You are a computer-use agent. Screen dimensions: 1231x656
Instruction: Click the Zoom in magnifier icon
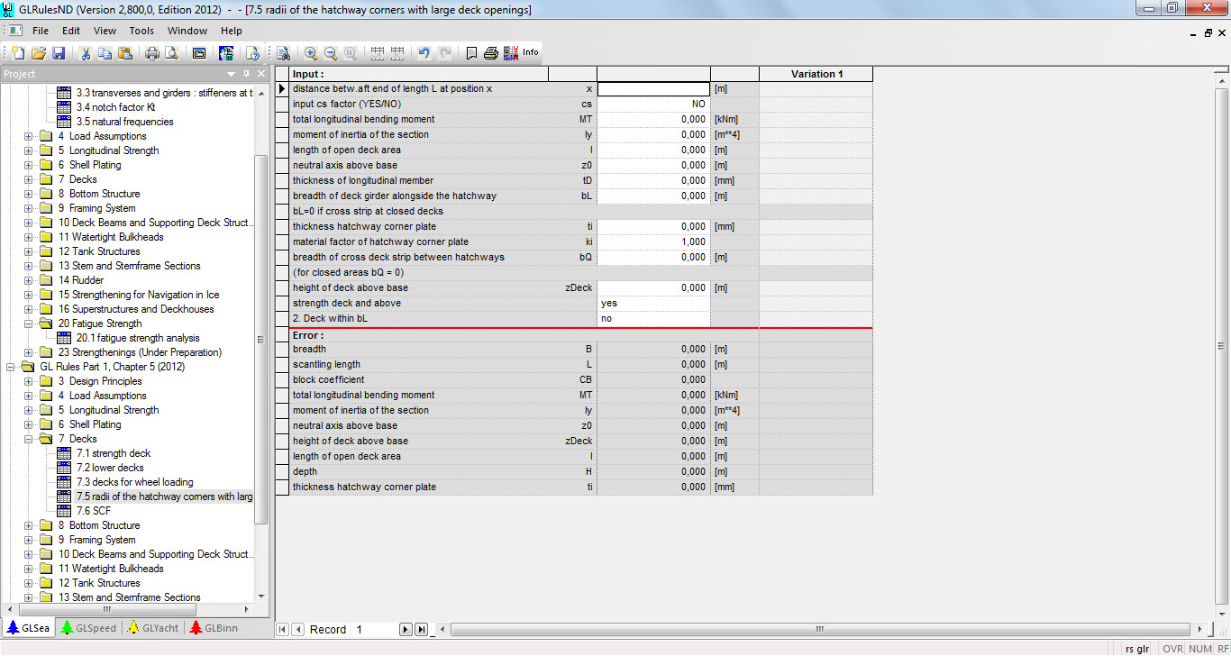[x=311, y=53]
